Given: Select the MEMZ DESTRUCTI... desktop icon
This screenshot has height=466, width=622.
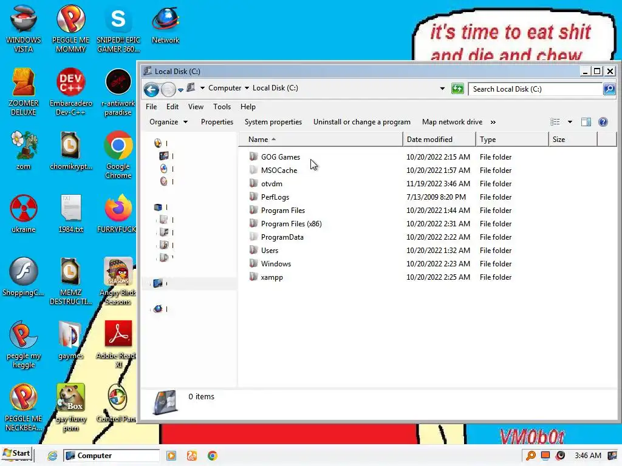Looking at the screenshot, I should [x=70, y=282].
